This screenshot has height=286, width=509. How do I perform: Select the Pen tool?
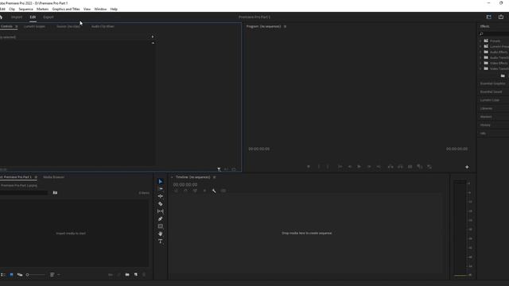click(161, 219)
